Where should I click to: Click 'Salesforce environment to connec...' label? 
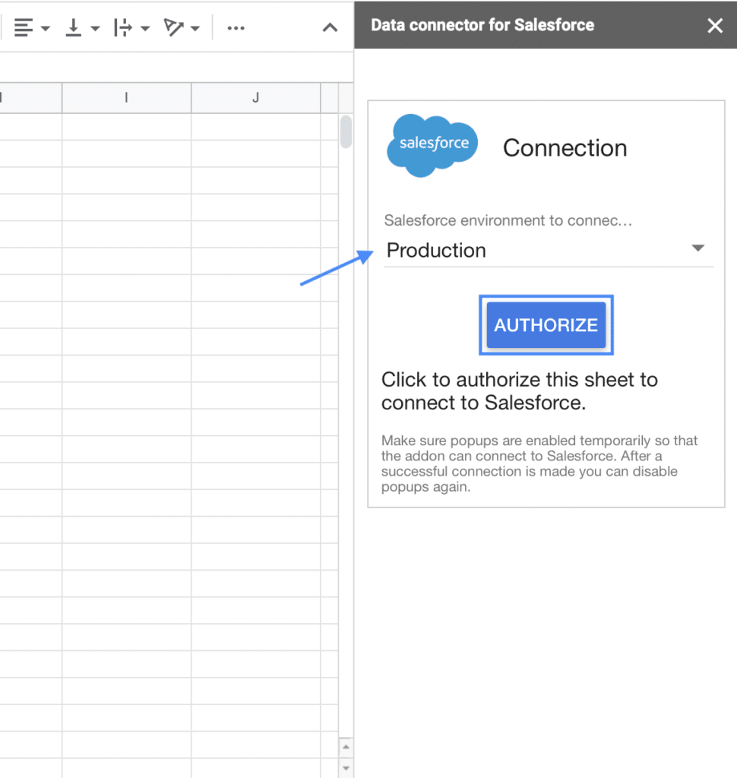[508, 220]
